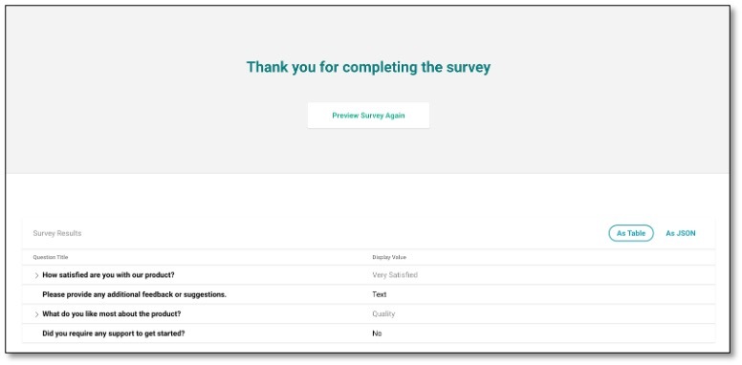This screenshot has width=742, height=365.
Task: Expand 'What do you like most' row chevron
Action: click(x=37, y=314)
